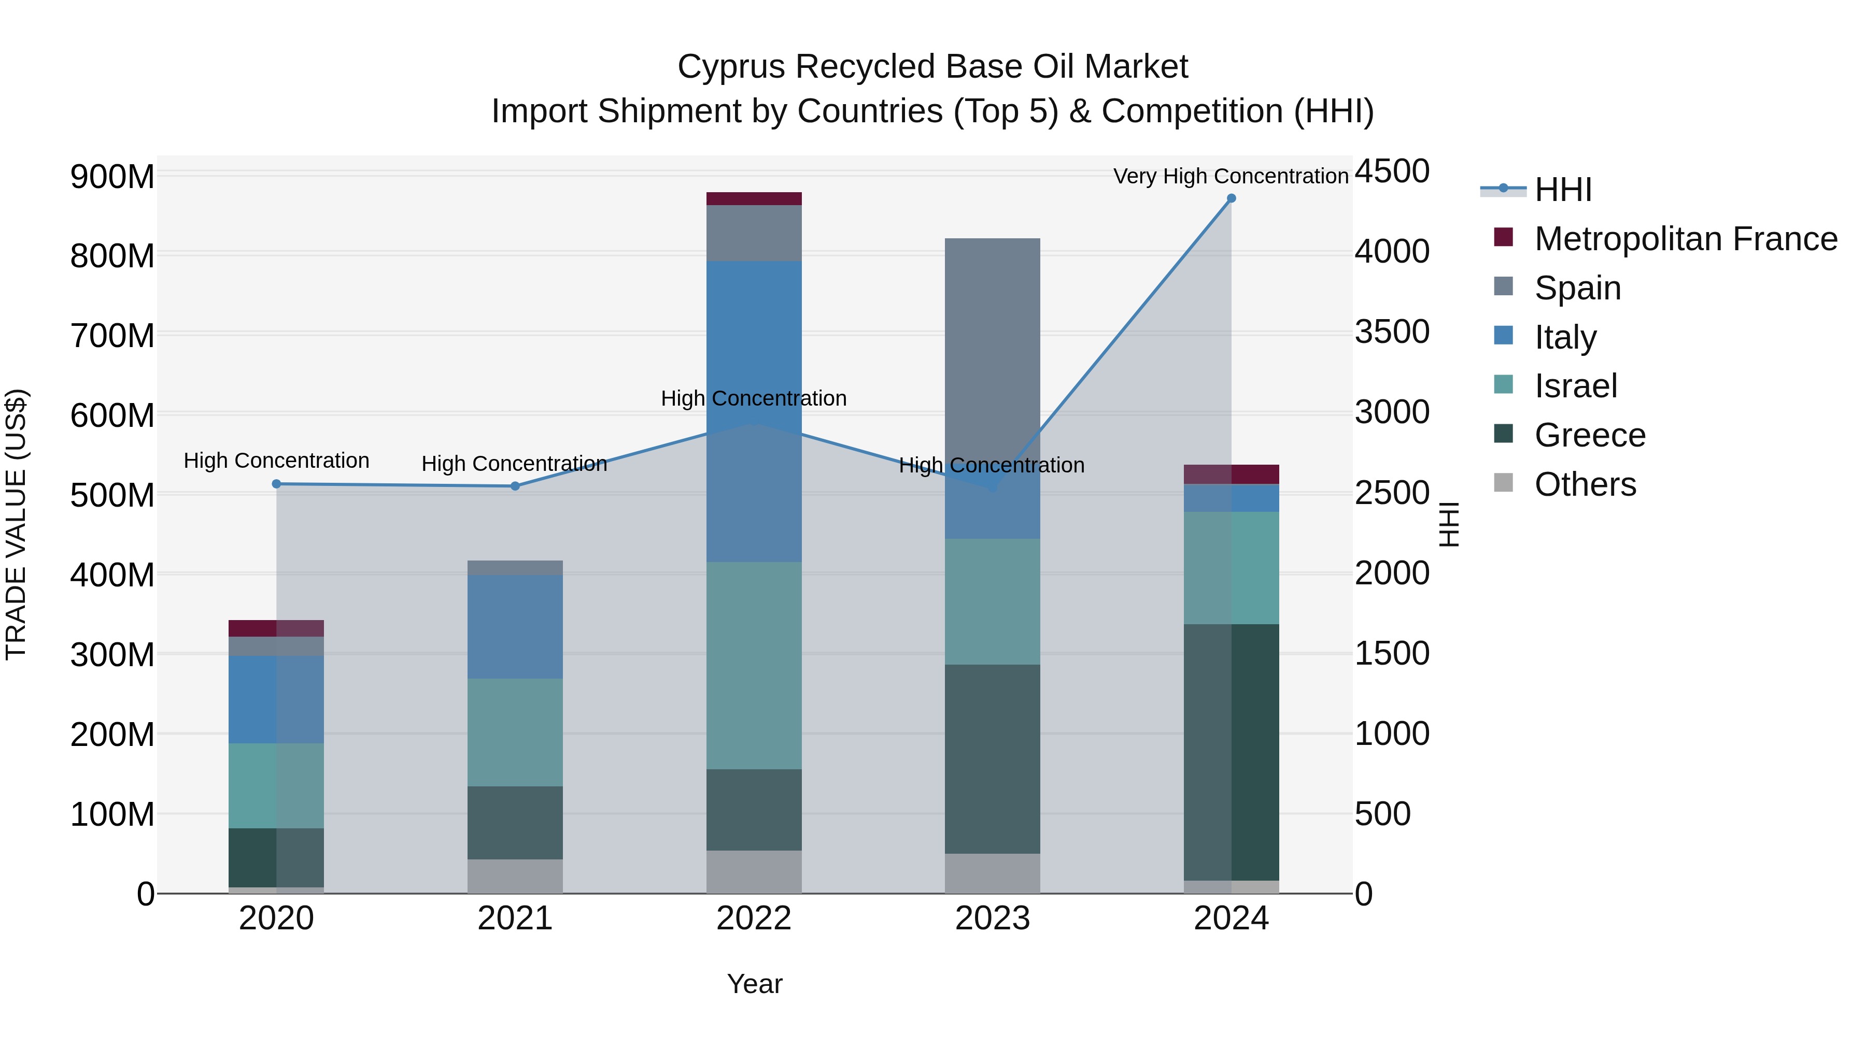Click the Year x-axis title
The height and width of the screenshot is (1049, 1866).
point(755,984)
